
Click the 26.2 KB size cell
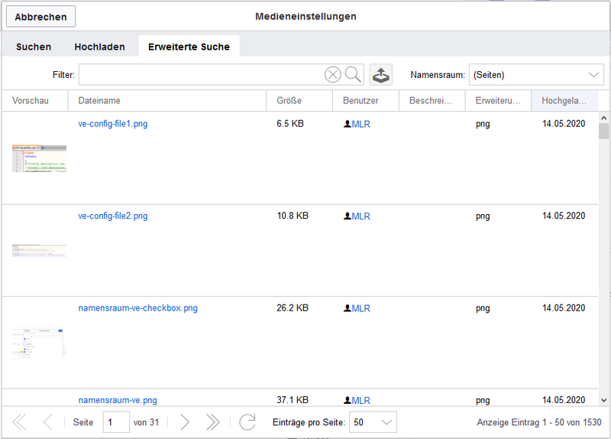coord(293,308)
